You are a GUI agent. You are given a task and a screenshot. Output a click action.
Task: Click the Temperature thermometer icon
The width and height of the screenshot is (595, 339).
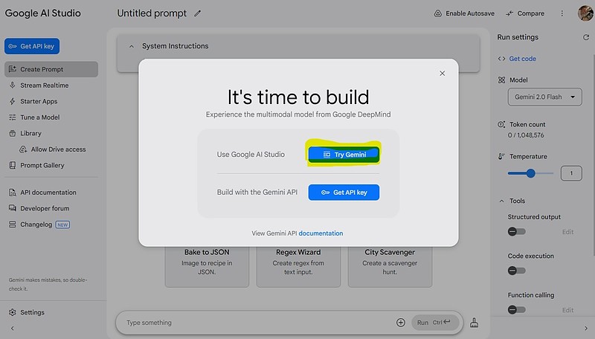pos(501,156)
